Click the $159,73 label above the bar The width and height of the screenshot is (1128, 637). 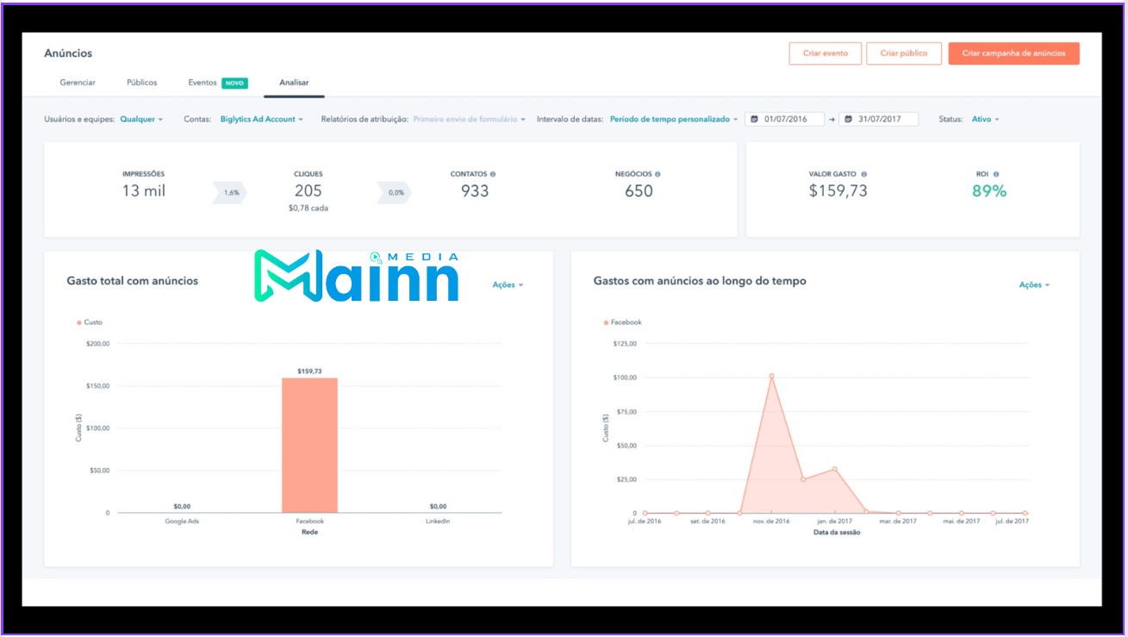309,372
